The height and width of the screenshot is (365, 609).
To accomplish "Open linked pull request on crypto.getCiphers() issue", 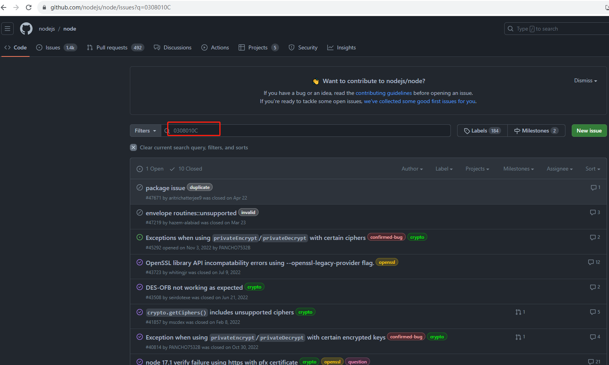I will click(x=520, y=312).
